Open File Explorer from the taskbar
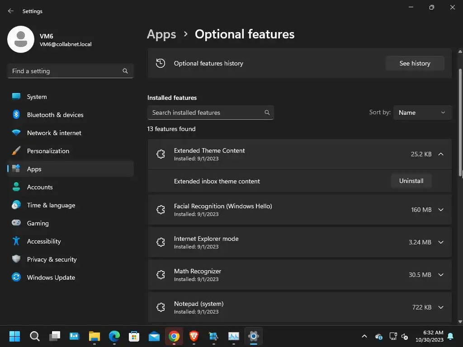Screen dimensions: 463x347 tap(94, 336)
